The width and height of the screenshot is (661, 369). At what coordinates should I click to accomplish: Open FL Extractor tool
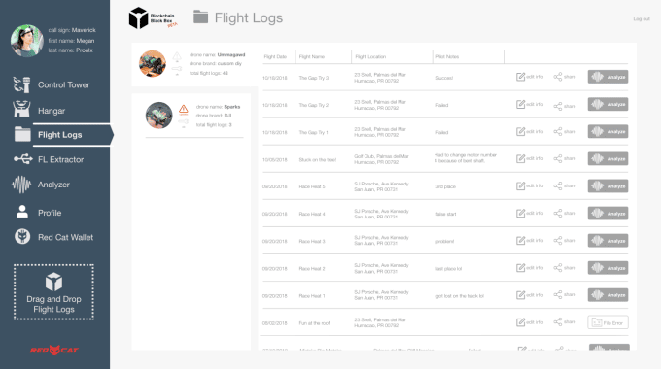[60, 159]
